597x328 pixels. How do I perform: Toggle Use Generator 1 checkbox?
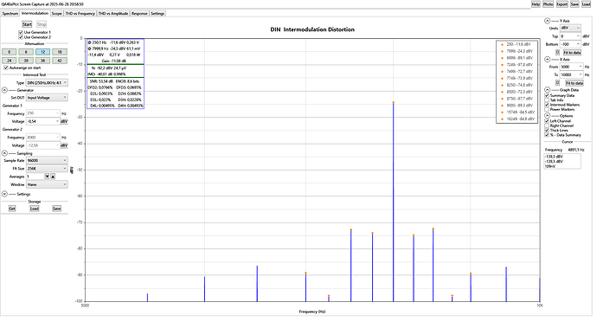(21, 32)
